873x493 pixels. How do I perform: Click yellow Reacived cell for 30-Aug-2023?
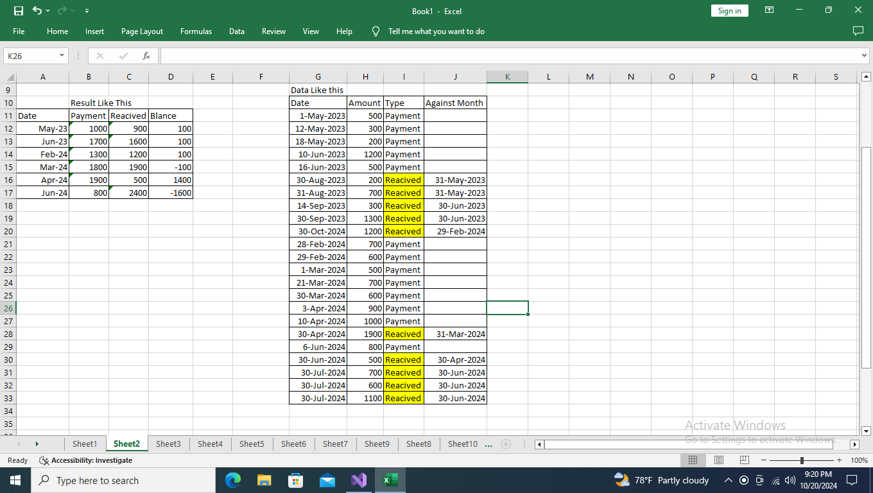pos(404,180)
